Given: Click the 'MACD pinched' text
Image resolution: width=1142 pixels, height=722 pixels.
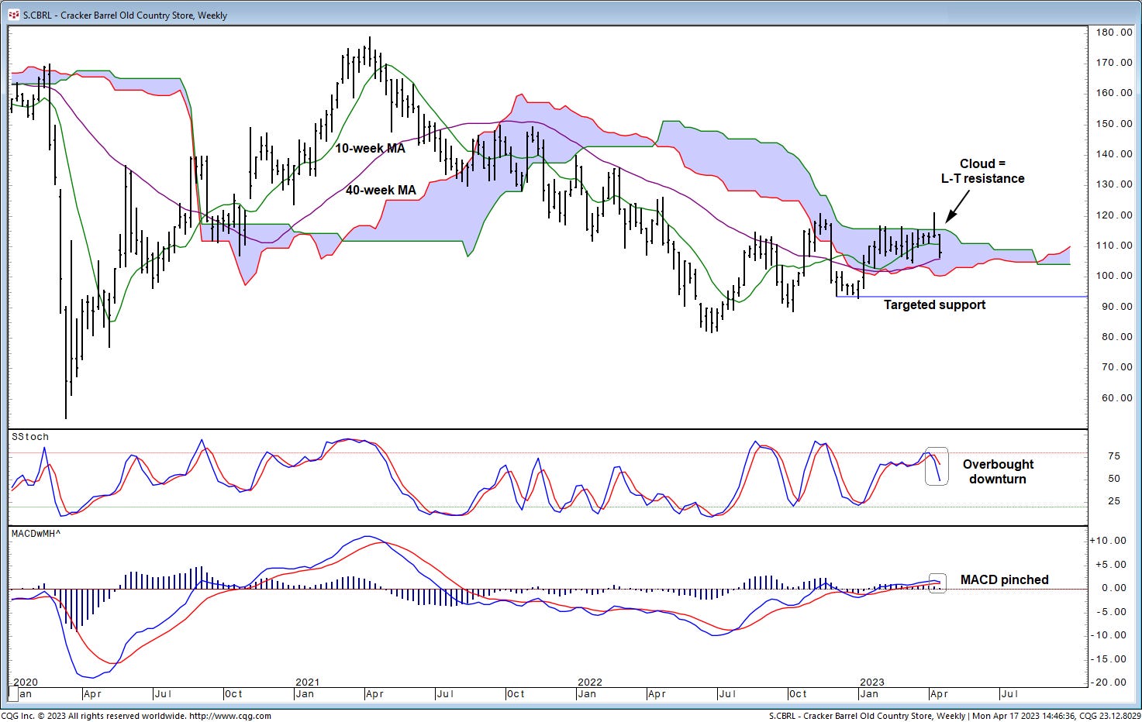Looking at the screenshot, I should [1004, 580].
